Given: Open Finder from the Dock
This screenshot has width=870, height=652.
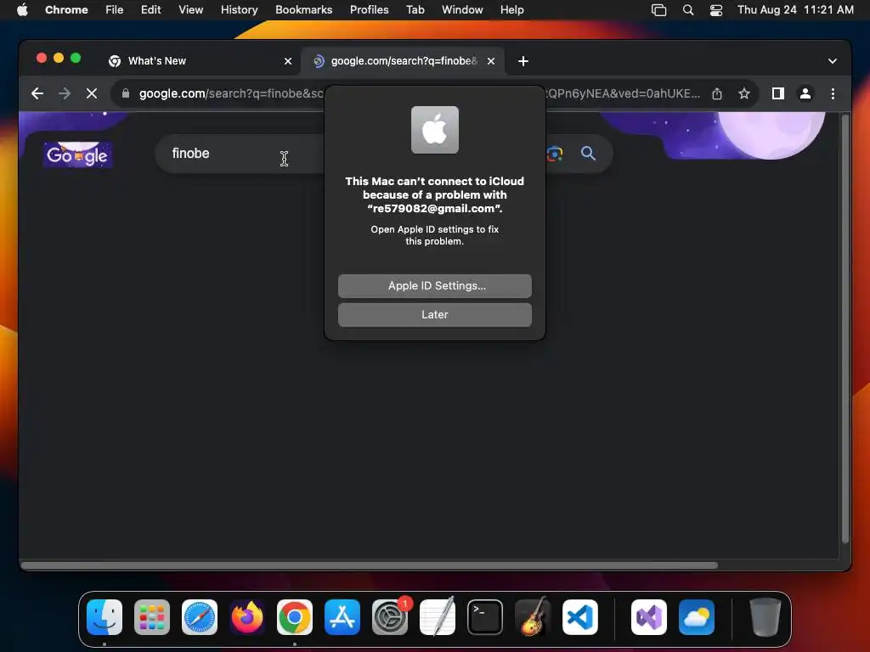Looking at the screenshot, I should (105, 617).
